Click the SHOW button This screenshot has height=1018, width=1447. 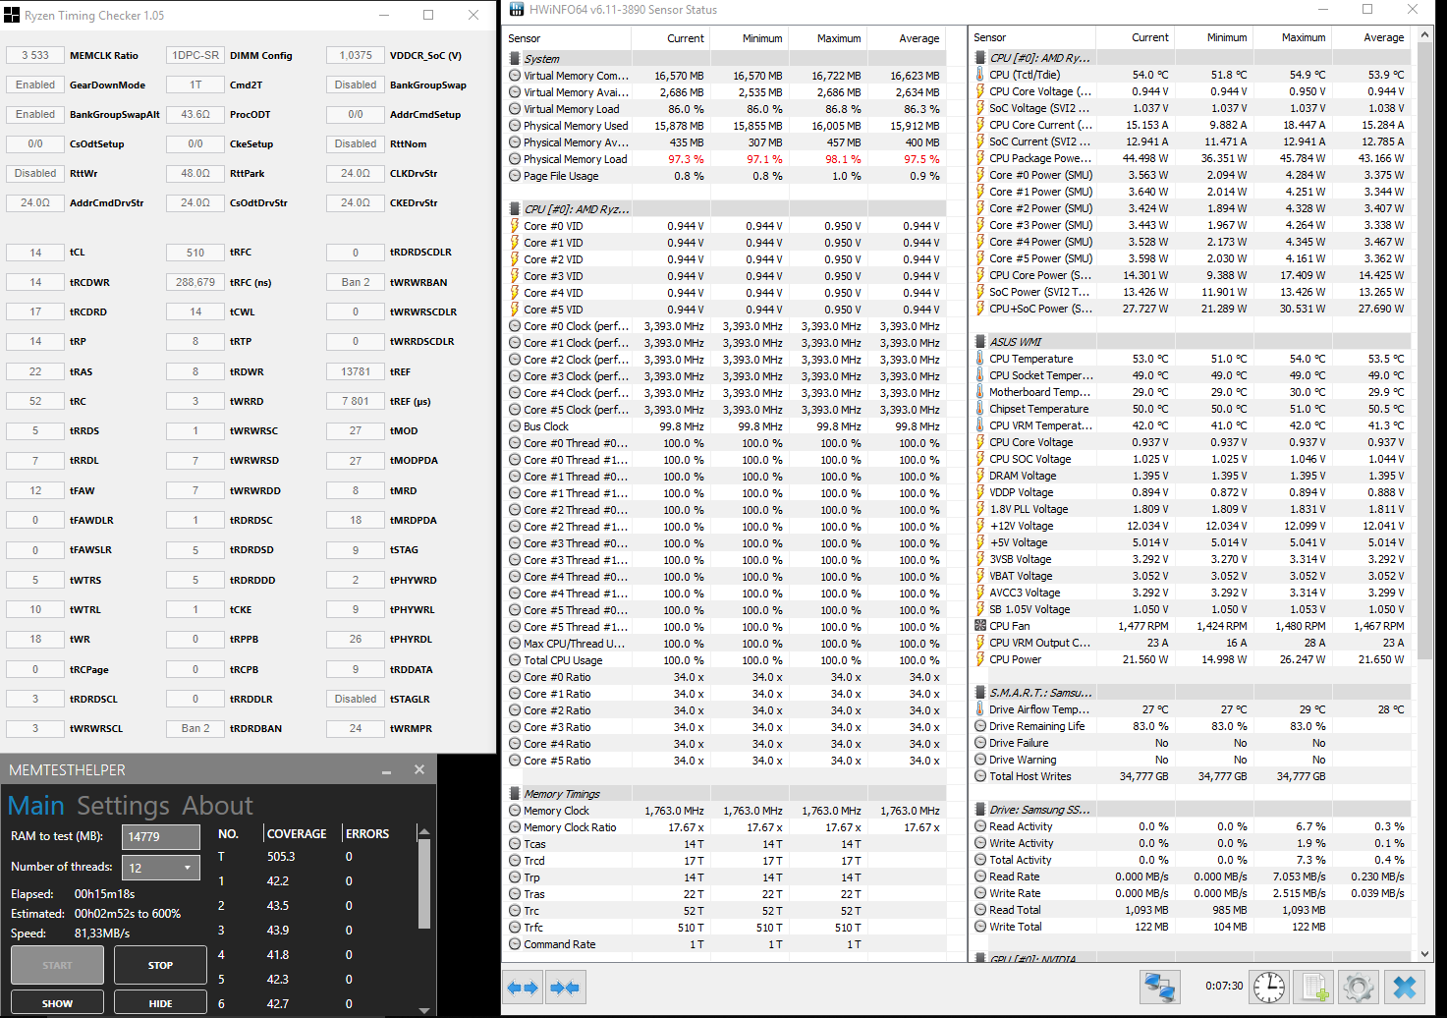(x=57, y=1003)
